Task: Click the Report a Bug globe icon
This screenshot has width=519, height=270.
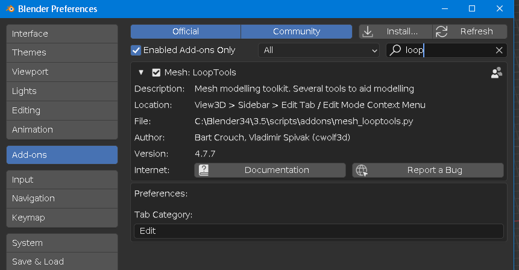Action: [362, 170]
